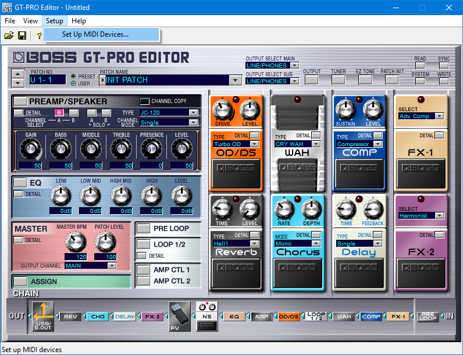Screen dimensions: 463x355
Task: Select PRE LOOP block in chain
Action: (x=428, y=317)
